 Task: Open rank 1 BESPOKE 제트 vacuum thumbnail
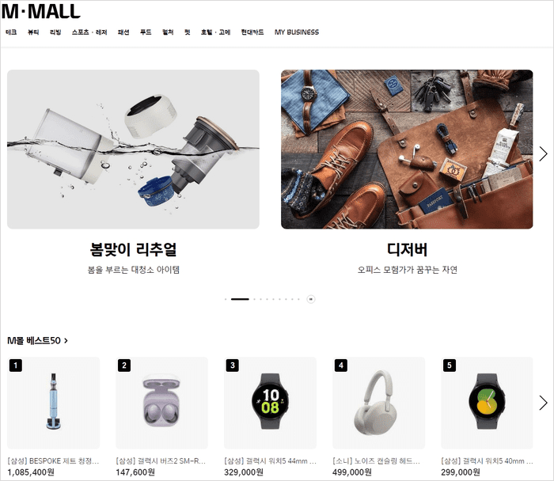tap(53, 403)
